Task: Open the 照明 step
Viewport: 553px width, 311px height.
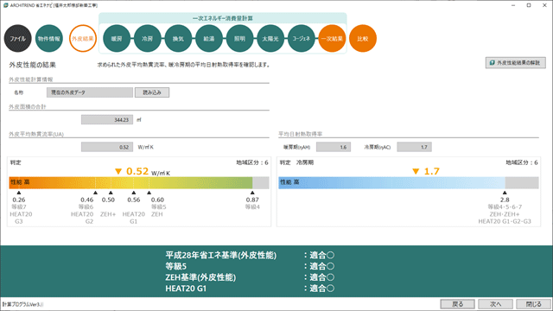Action: (239, 38)
